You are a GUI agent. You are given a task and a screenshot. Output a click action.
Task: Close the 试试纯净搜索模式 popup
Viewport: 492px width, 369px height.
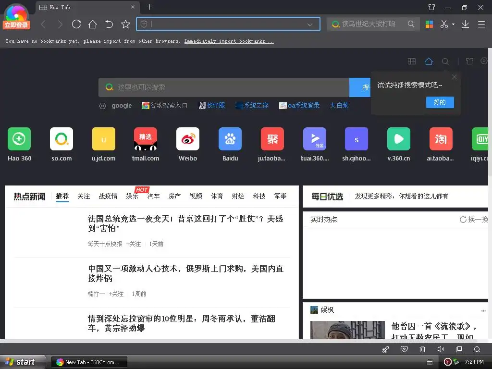[455, 77]
